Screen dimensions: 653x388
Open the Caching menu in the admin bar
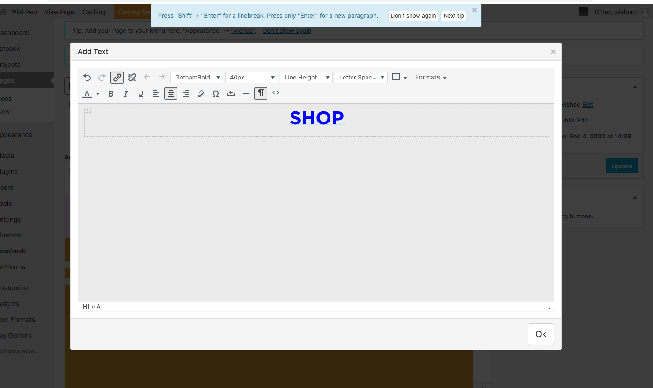click(x=94, y=12)
